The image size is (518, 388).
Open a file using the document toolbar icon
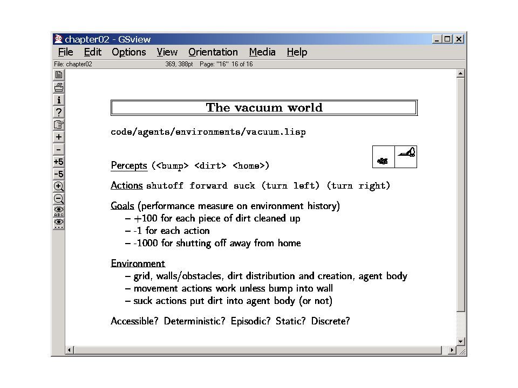(59, 75)
